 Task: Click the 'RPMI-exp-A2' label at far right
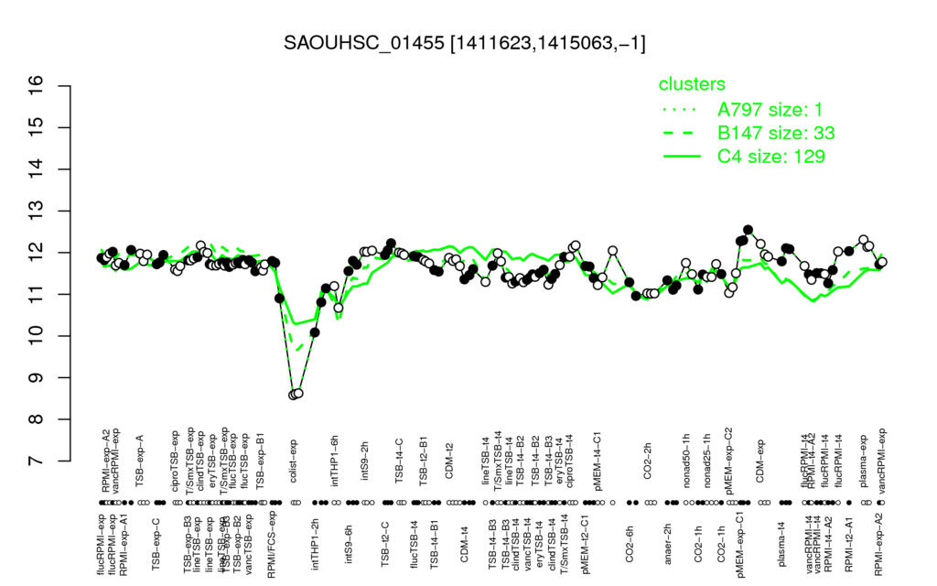coord(878,544)
